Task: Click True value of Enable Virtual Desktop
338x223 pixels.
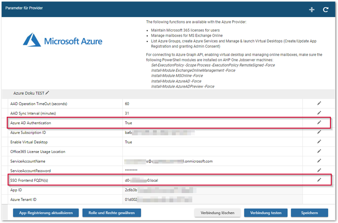Action: coord(128,142)
